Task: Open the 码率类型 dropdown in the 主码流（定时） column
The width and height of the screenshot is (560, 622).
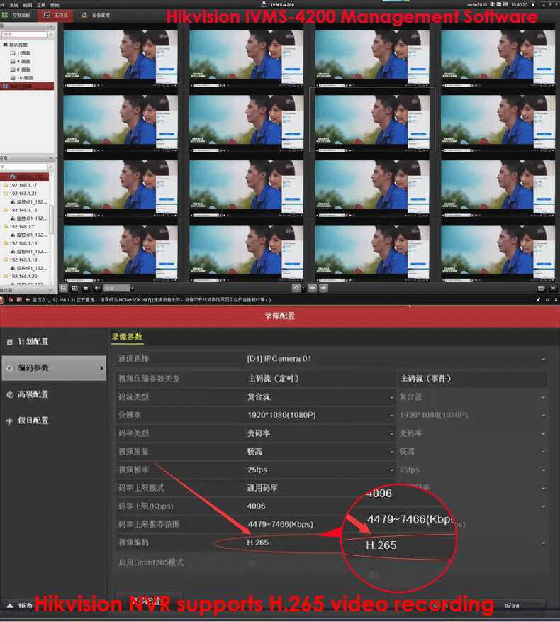Action: pos(320,433)
